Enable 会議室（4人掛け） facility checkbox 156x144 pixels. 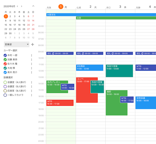tap(5, 82)
